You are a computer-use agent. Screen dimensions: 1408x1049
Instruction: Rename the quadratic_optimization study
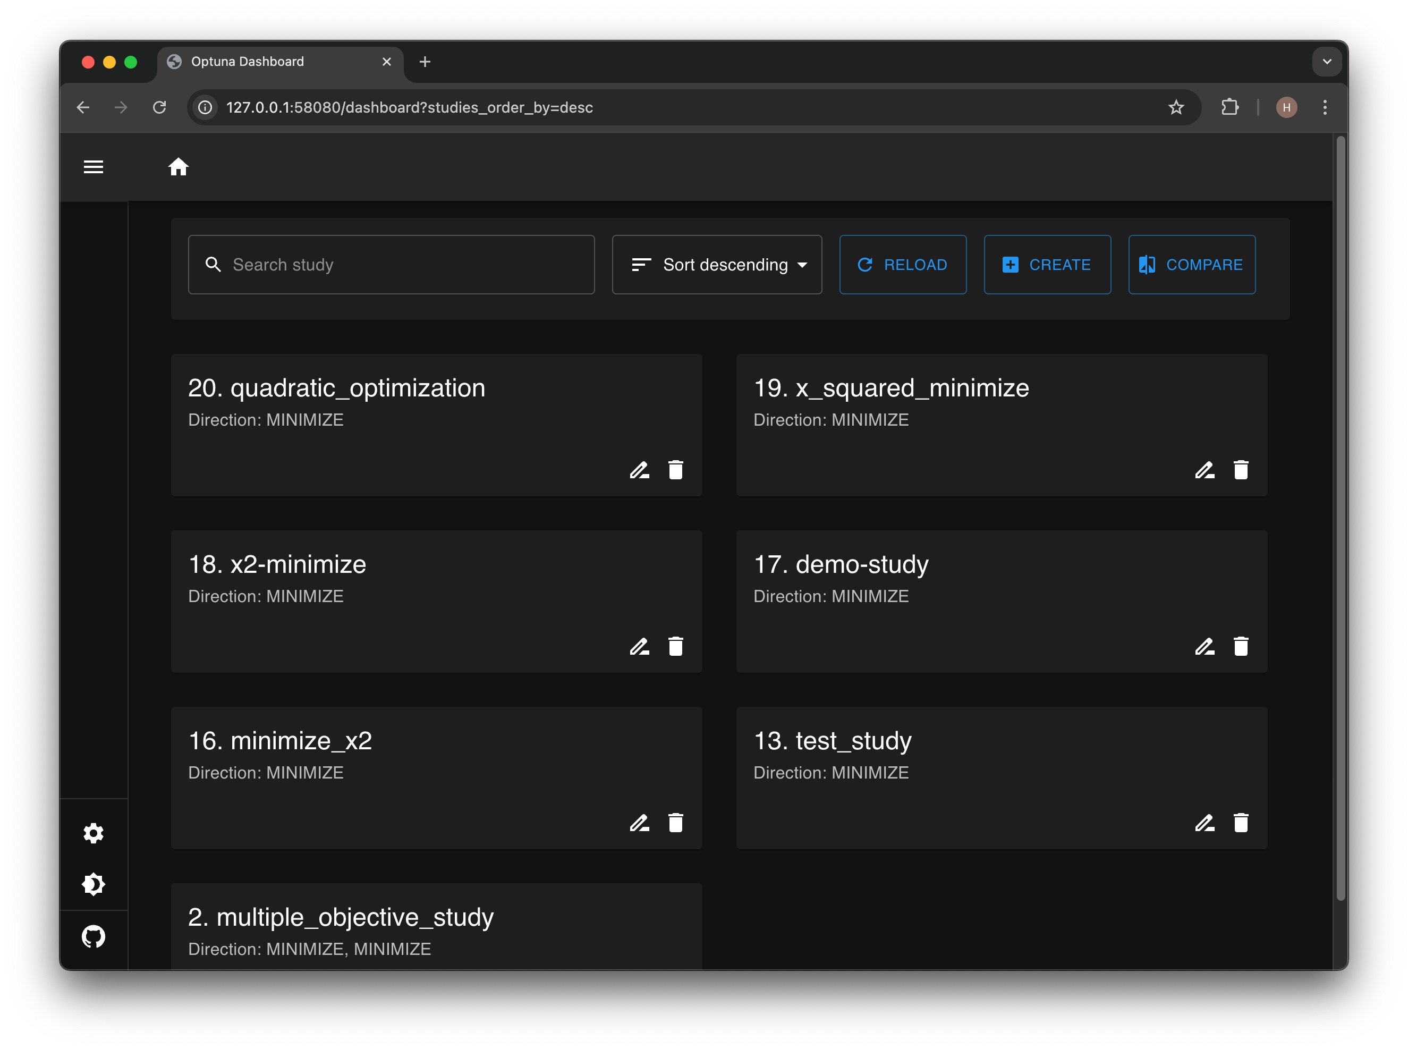tap(639, 470)
